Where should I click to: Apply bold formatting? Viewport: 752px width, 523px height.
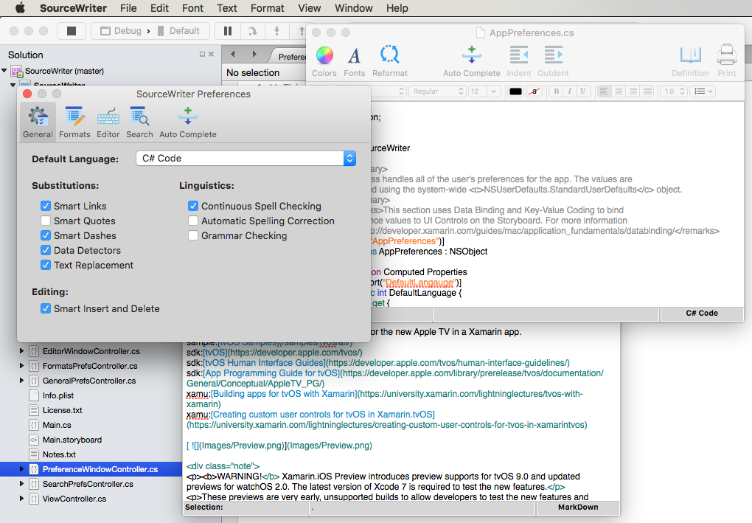click(x=555, y=91)
